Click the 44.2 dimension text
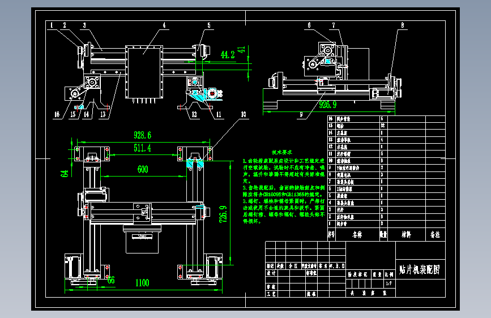The image size is (491, 318). click(228, 55)
